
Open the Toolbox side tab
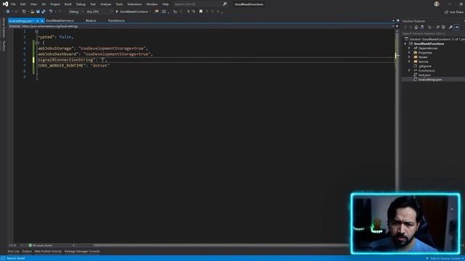(x=4, y=46)
